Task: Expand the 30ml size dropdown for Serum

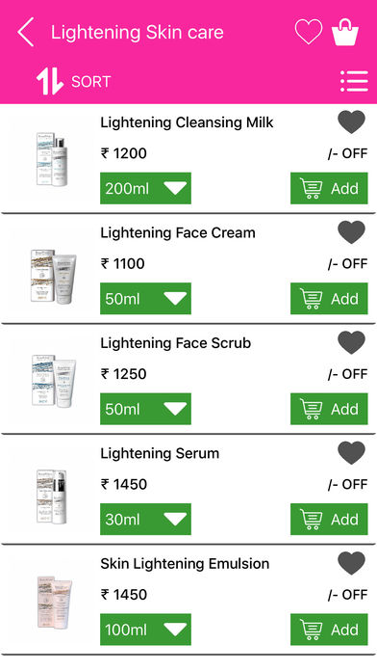Action: click(x=145, y=519)
